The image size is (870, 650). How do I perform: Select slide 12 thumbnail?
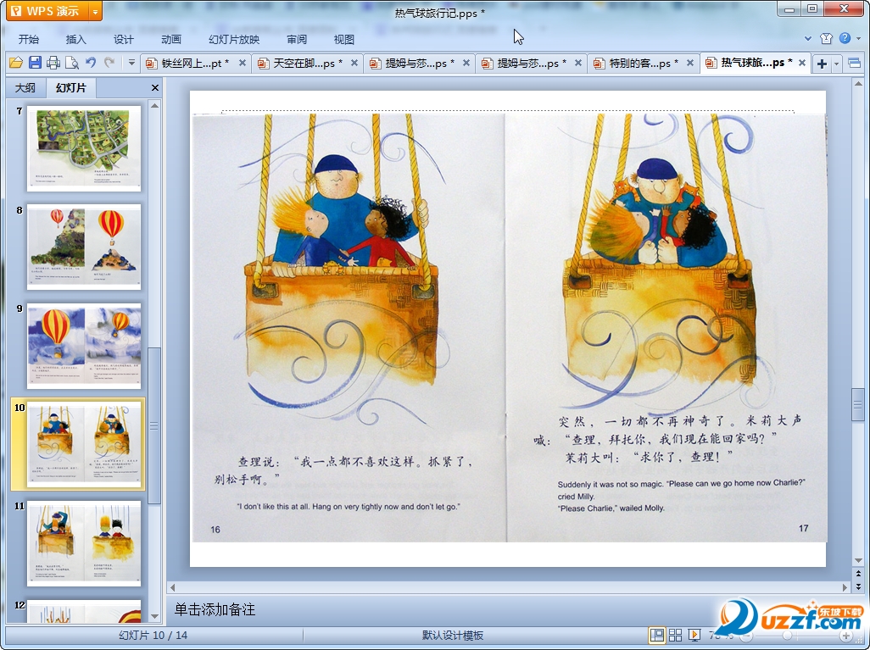[x=84, y=611]
